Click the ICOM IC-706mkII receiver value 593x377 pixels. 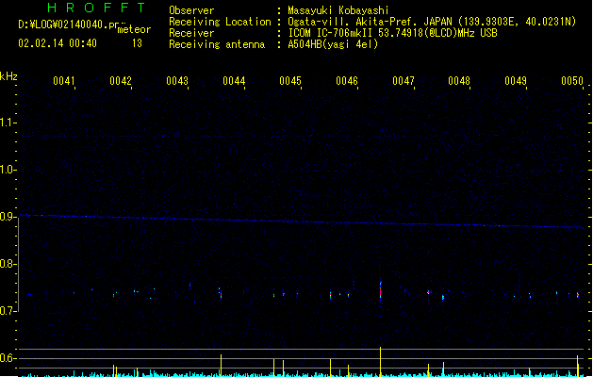pyautogui.click(x=392, y=33)
